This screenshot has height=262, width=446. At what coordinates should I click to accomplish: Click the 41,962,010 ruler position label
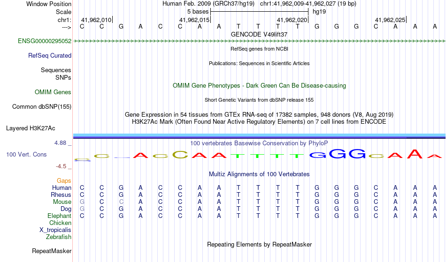[x=96, y=20]
